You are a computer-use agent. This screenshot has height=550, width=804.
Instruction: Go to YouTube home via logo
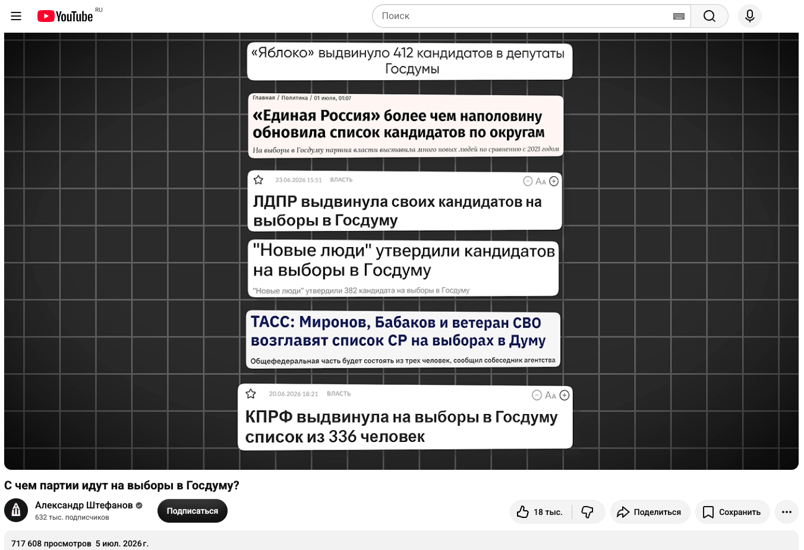[x=65, y=16]
